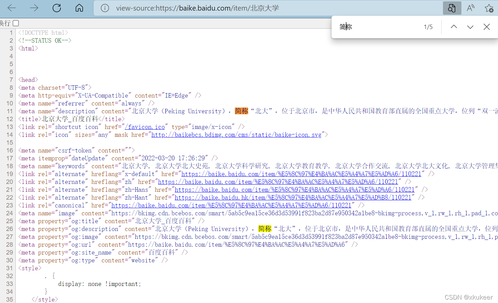The width and height of the screenshot is (498, 303).
Task: Go back to the previous page
Action: tap(12, 8)
